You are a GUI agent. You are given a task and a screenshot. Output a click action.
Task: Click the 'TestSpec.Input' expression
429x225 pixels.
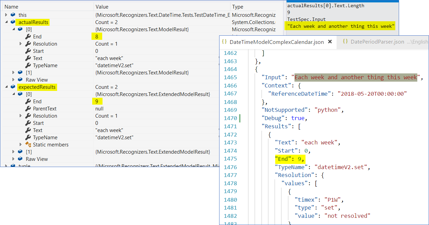307,19
